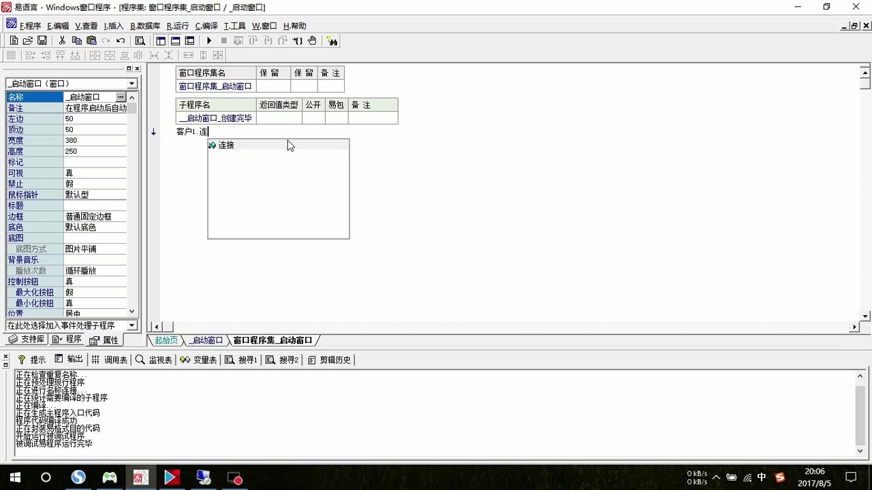The height and width of the screenshot is (490, 872).
Task: Open the Sogou input tray icon
Action: [x=780, y=477]
